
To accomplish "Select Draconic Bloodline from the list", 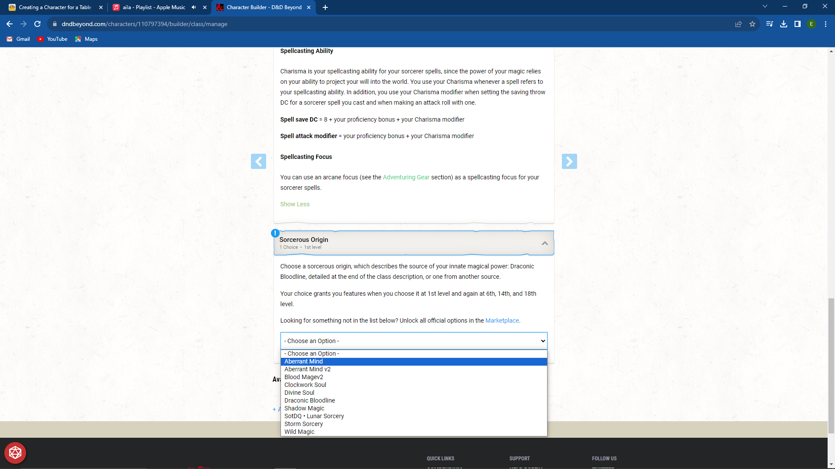I will pos(309,400).
